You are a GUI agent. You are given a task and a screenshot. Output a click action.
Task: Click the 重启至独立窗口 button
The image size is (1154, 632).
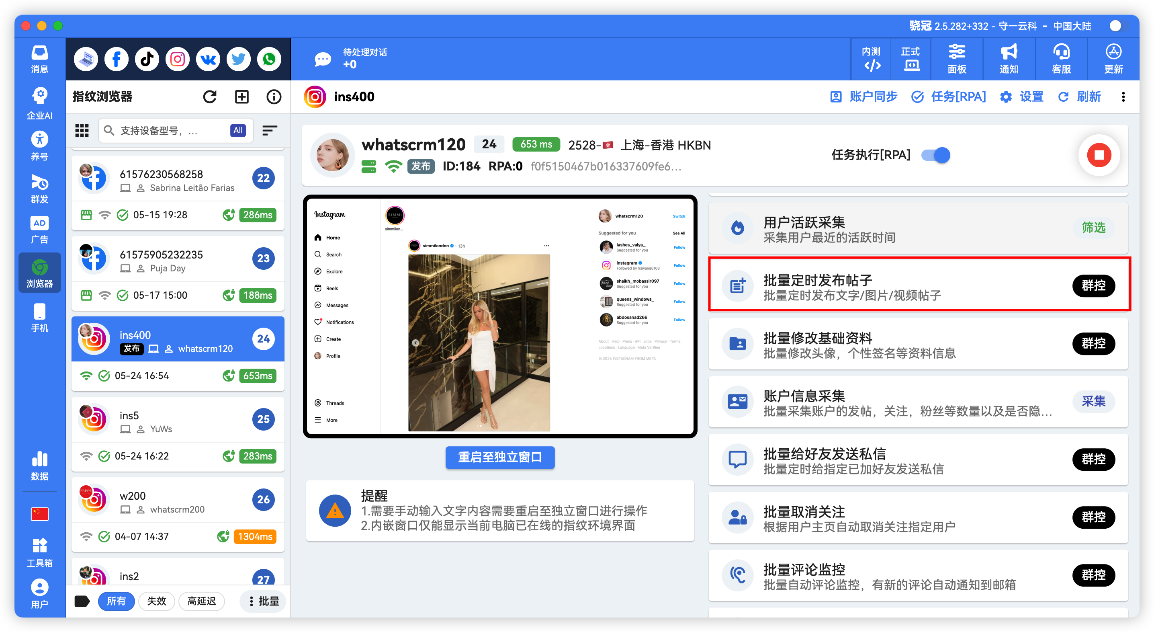pos(499,458)
